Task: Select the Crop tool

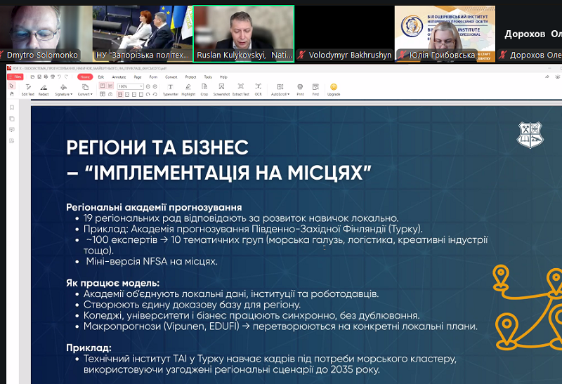Action: pos(204,90)
